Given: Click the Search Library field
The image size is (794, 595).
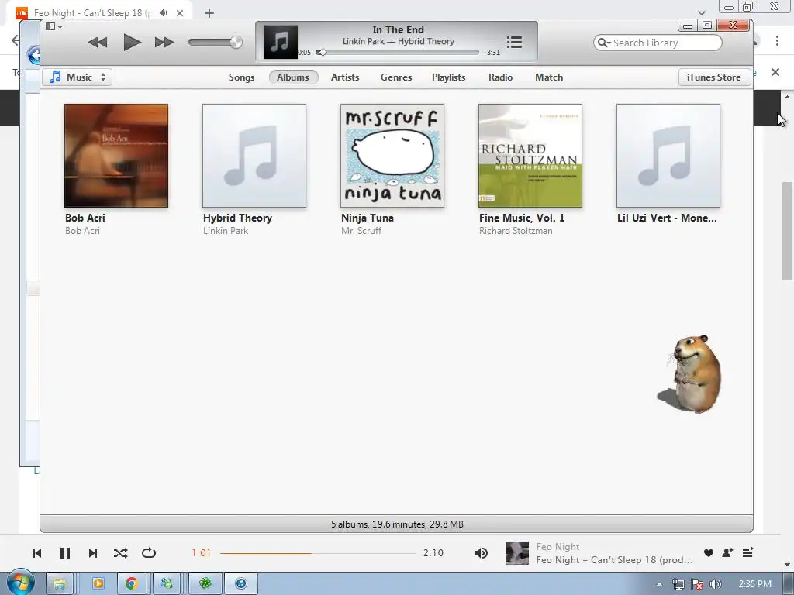Looking at the screenshot, I should tap(658, 43).
